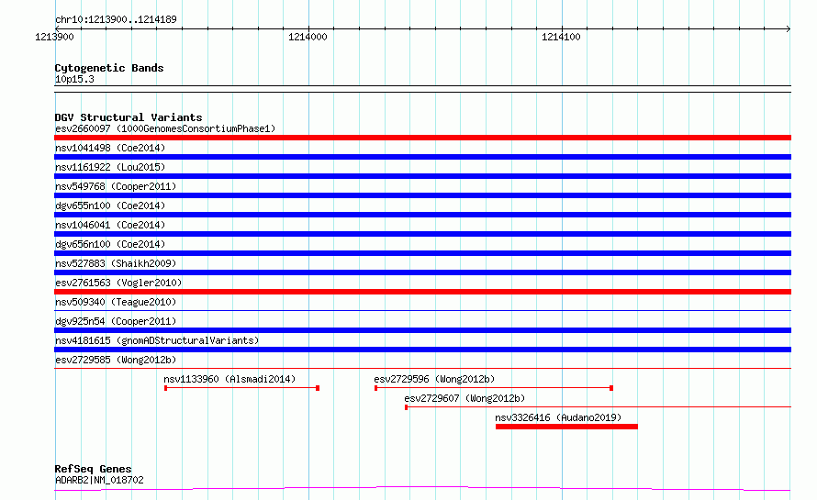Open esv2729585 (Wong2012b) variant label
817x500 pixels.
pos(116,360)
